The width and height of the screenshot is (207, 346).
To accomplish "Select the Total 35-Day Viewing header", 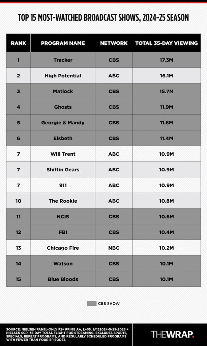I will [166, 43].
